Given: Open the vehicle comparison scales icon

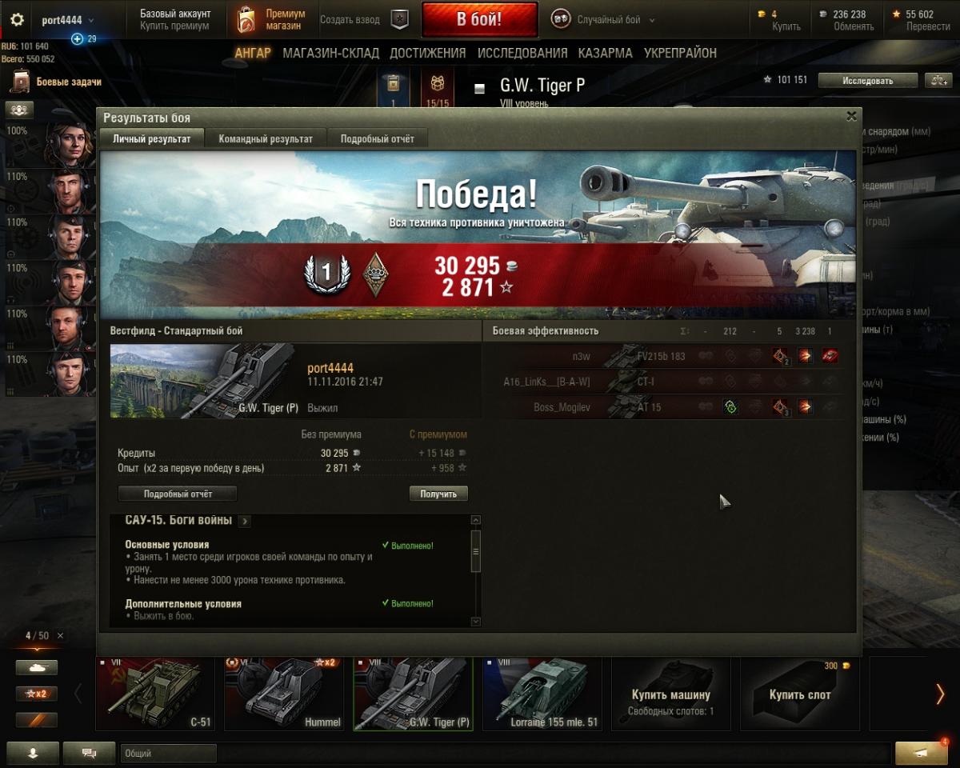Looking at the screenshot, I should 938,80.
